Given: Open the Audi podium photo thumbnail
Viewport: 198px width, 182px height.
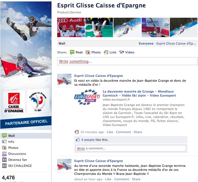Looking at the screenshot, I should tap(71, 27).
